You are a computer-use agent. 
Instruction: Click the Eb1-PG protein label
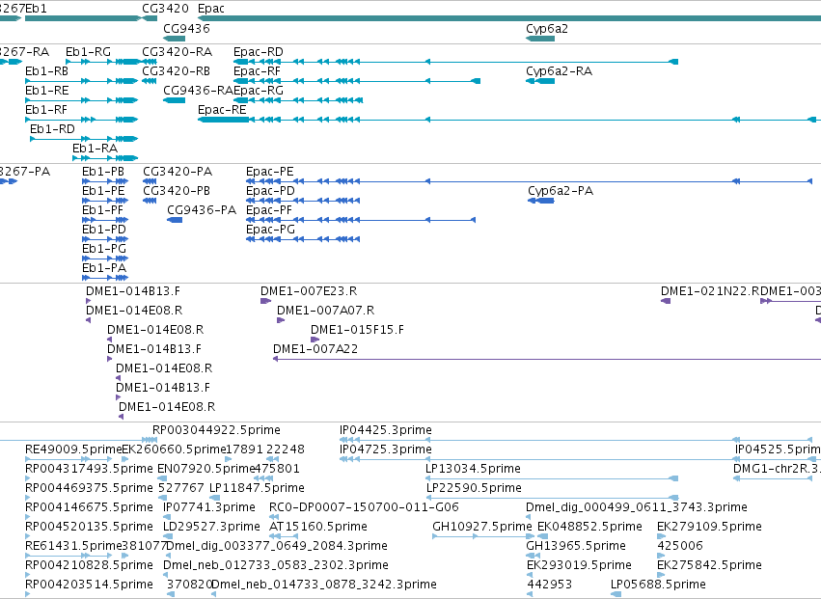pos(104,249)
